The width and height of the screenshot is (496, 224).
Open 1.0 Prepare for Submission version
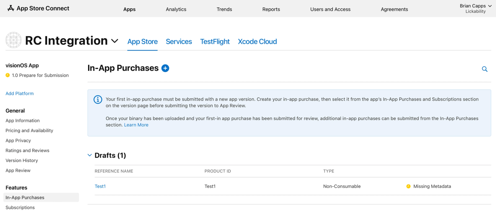[40, 75]
